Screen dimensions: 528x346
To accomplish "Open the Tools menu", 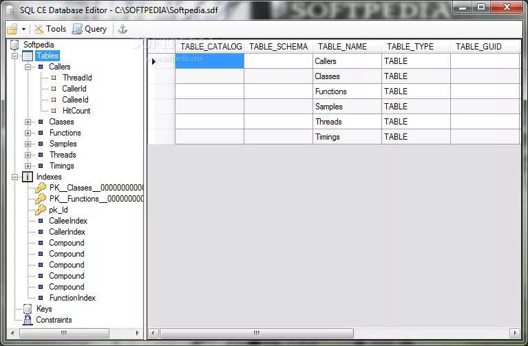I will (x=50, y=29).
